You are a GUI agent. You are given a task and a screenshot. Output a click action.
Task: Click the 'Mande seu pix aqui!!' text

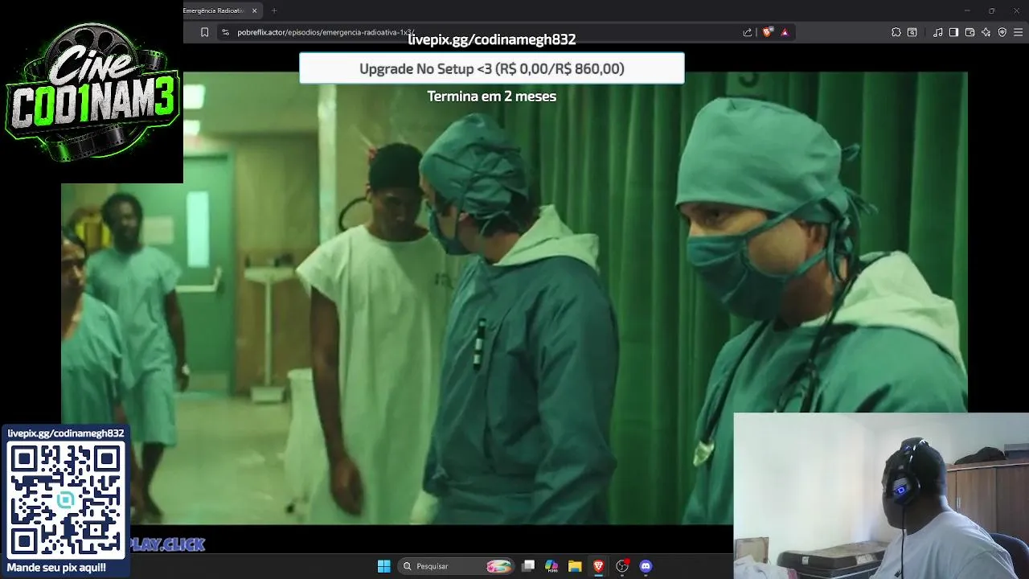click(x=56, y=568)
